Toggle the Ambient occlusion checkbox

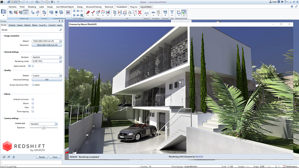pyautogui.click(x=33, y=99)
